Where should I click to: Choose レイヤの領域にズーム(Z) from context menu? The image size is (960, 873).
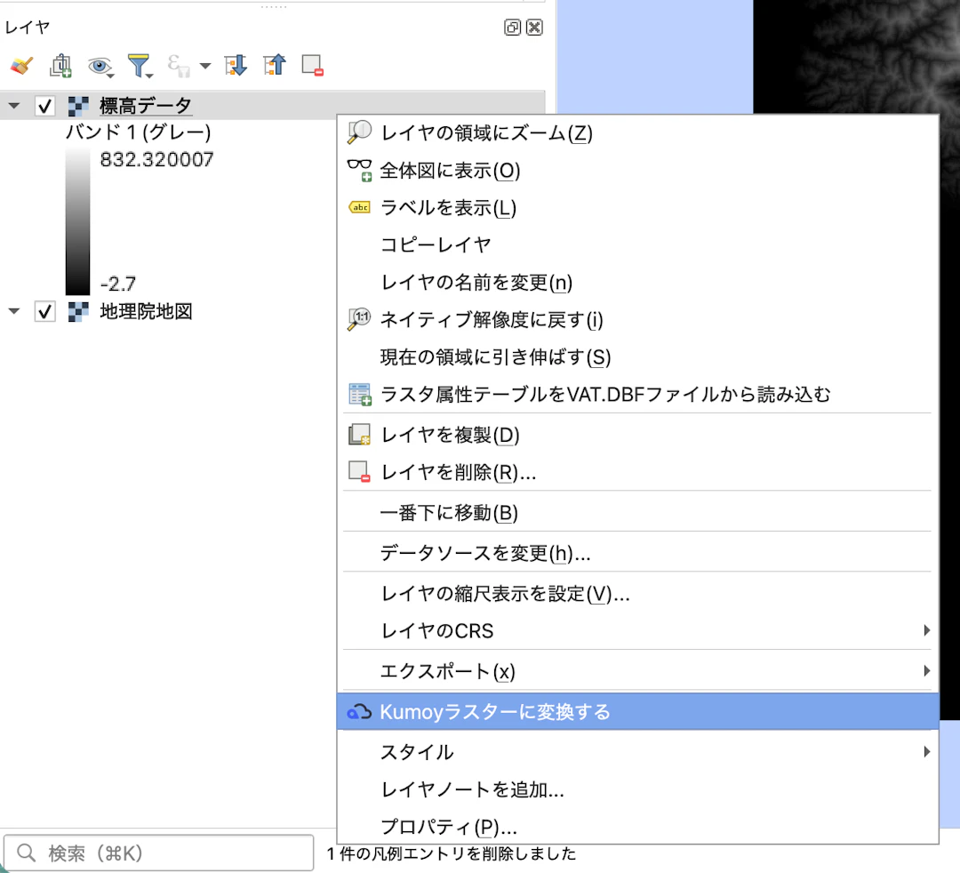coord(637,132)
